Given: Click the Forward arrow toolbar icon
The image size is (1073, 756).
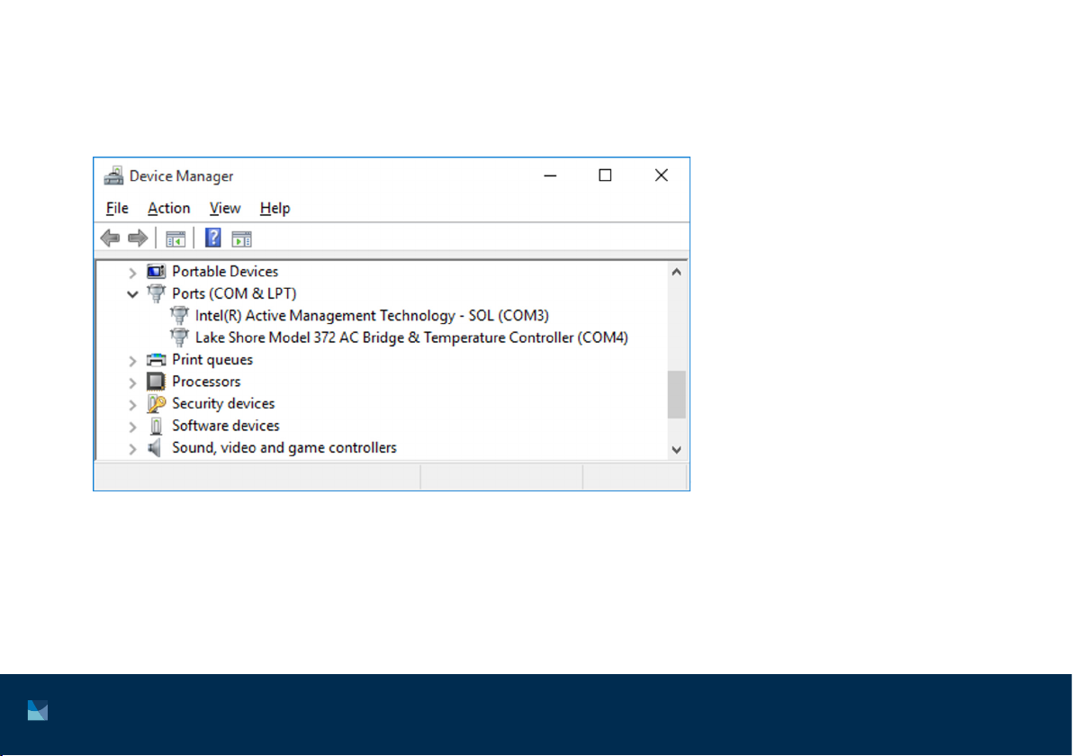Looking at the screenshot, I should pos(138,238).
